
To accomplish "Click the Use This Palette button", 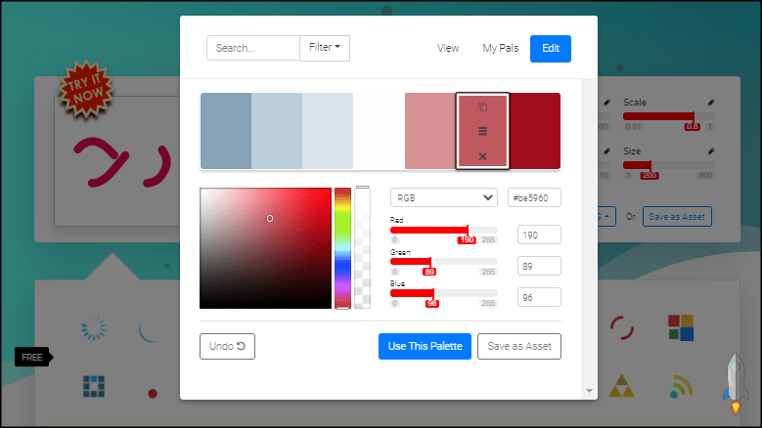I will [425, 346].
